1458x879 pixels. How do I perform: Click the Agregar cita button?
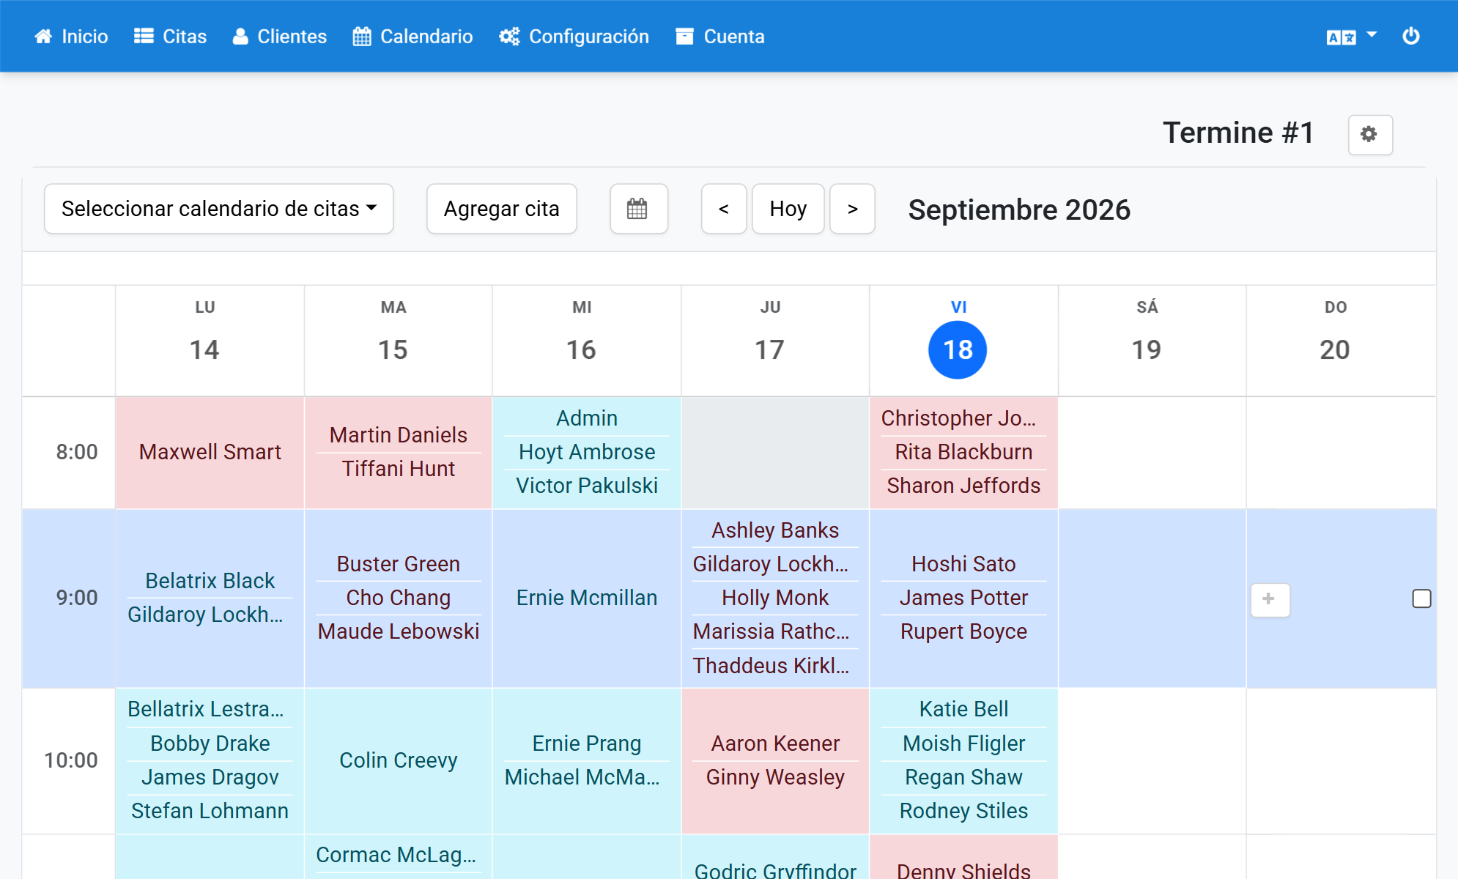coord(501,209)
